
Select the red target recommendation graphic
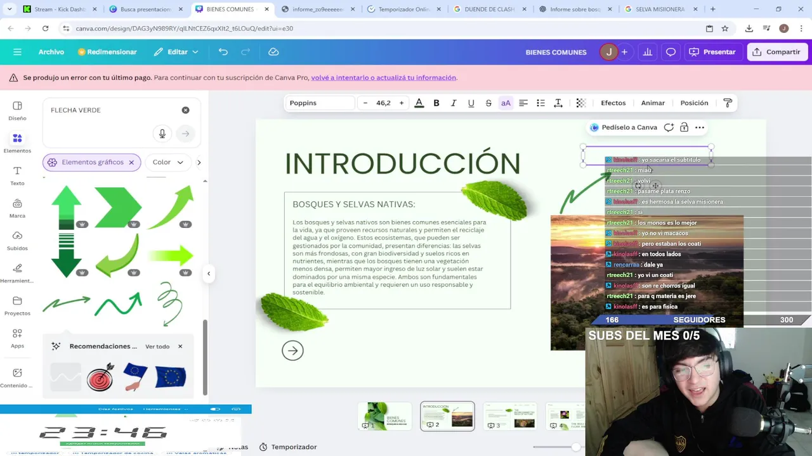point(100,377)
